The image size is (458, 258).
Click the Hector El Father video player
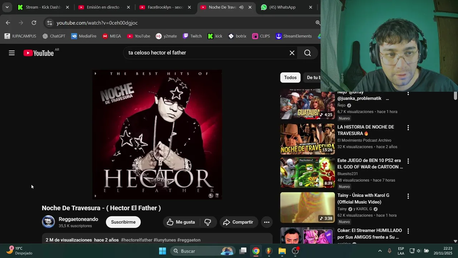coord(157,134)
